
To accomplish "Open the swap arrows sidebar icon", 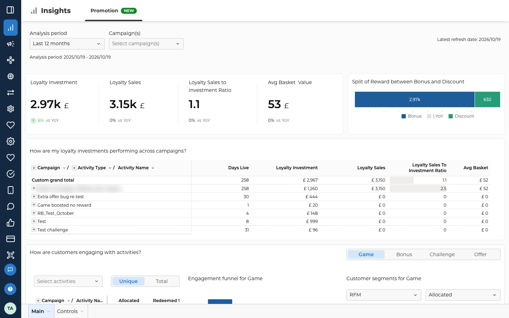I will pyautogui.click(x=11, y=93).
